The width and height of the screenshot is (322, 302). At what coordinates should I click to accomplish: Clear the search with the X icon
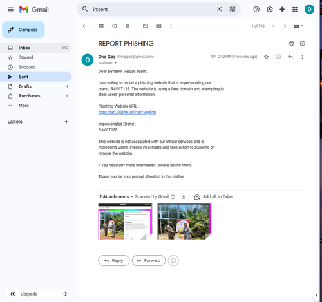pyautogui.click(x=220, y=9)
